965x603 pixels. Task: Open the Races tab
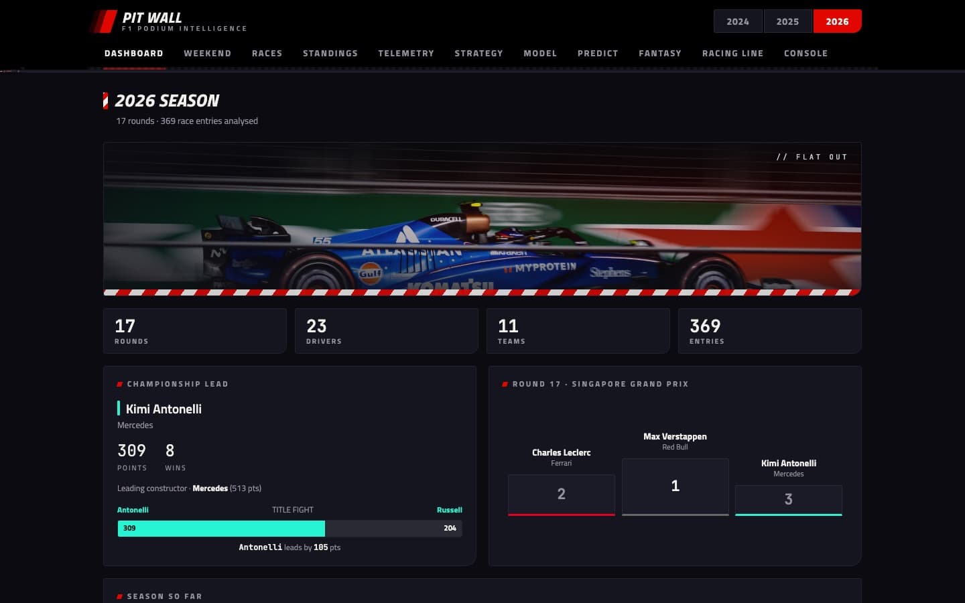point(267,54)
